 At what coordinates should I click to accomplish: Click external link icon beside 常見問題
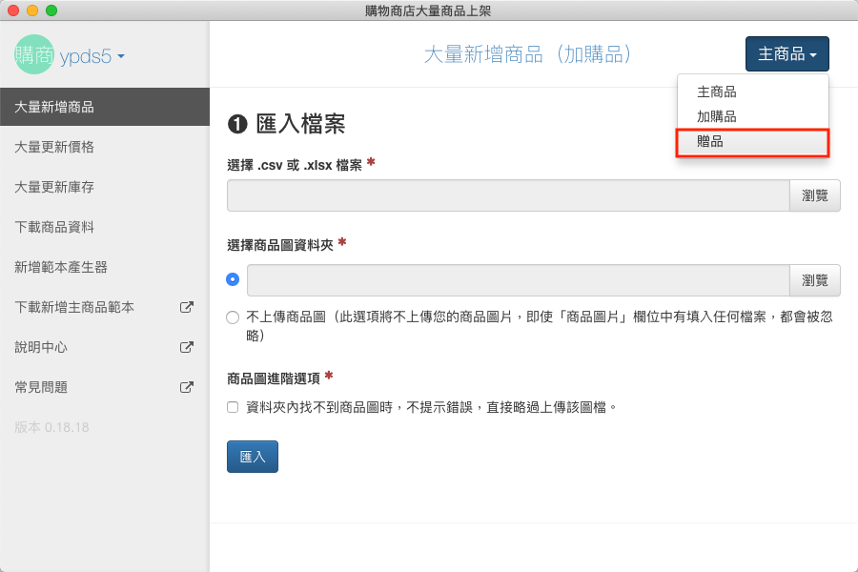pos(187,387)
